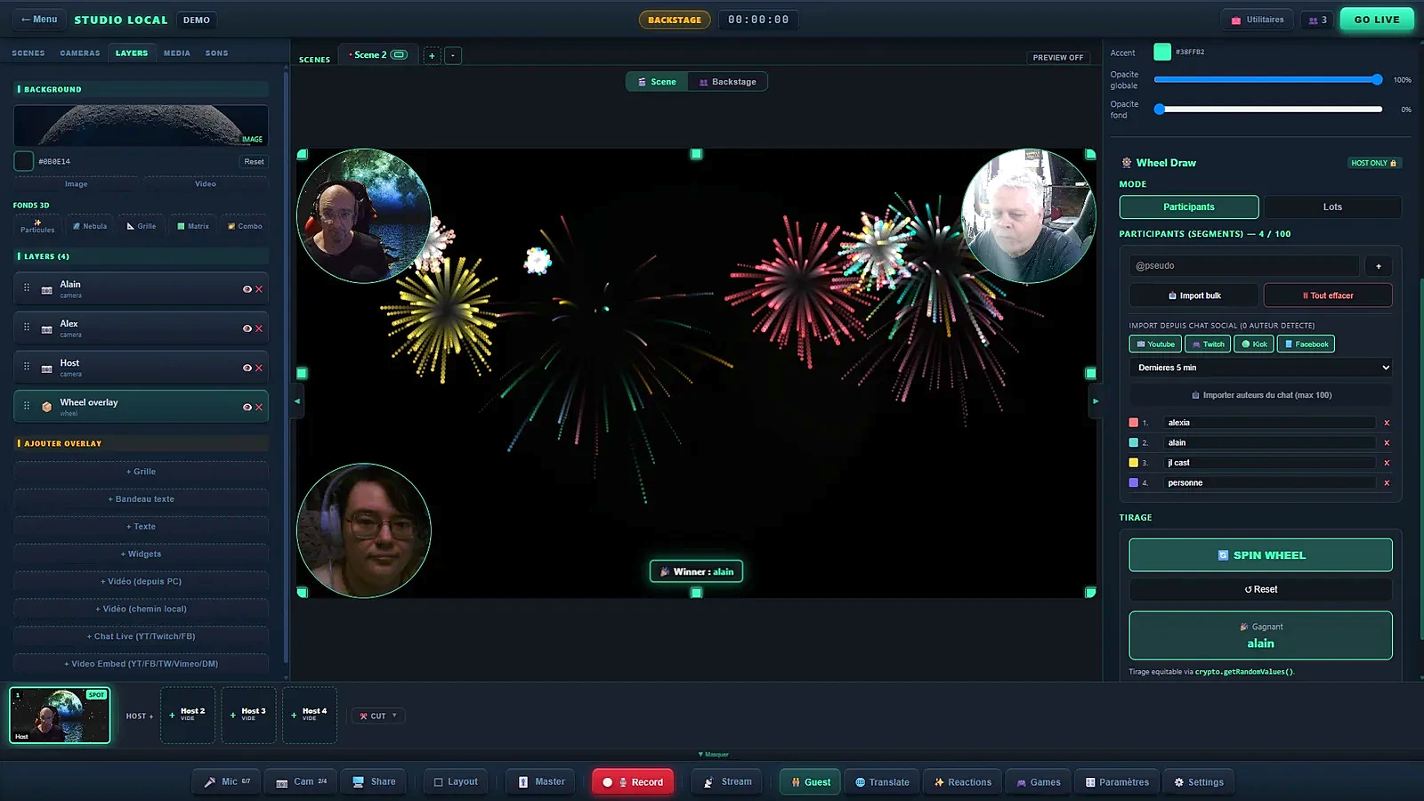Adjust the Opacite fond slider
This screenshot has height=801, width=1424.
1269,109
